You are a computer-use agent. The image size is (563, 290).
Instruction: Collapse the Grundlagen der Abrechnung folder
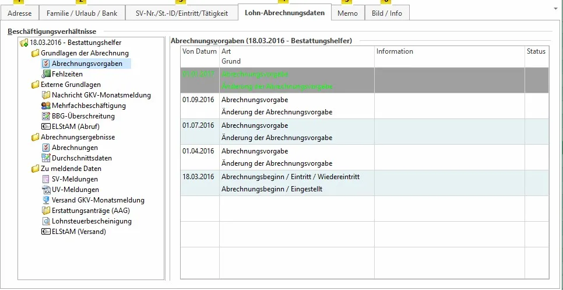pyautogui.click(x=35, y=53)
